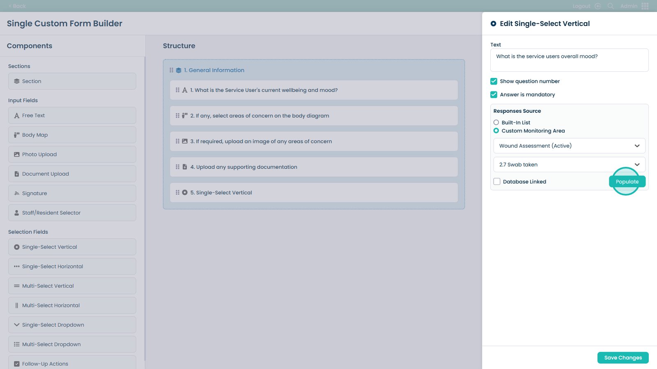Click the Photo Upload component icon
This screenshot has height=369, width=657.
click(x=17, y=155)
